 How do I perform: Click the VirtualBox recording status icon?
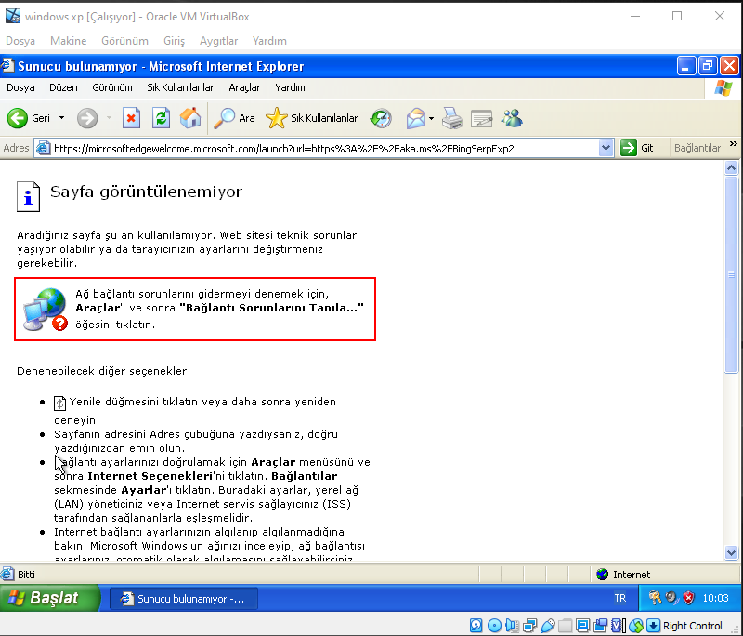600,626
